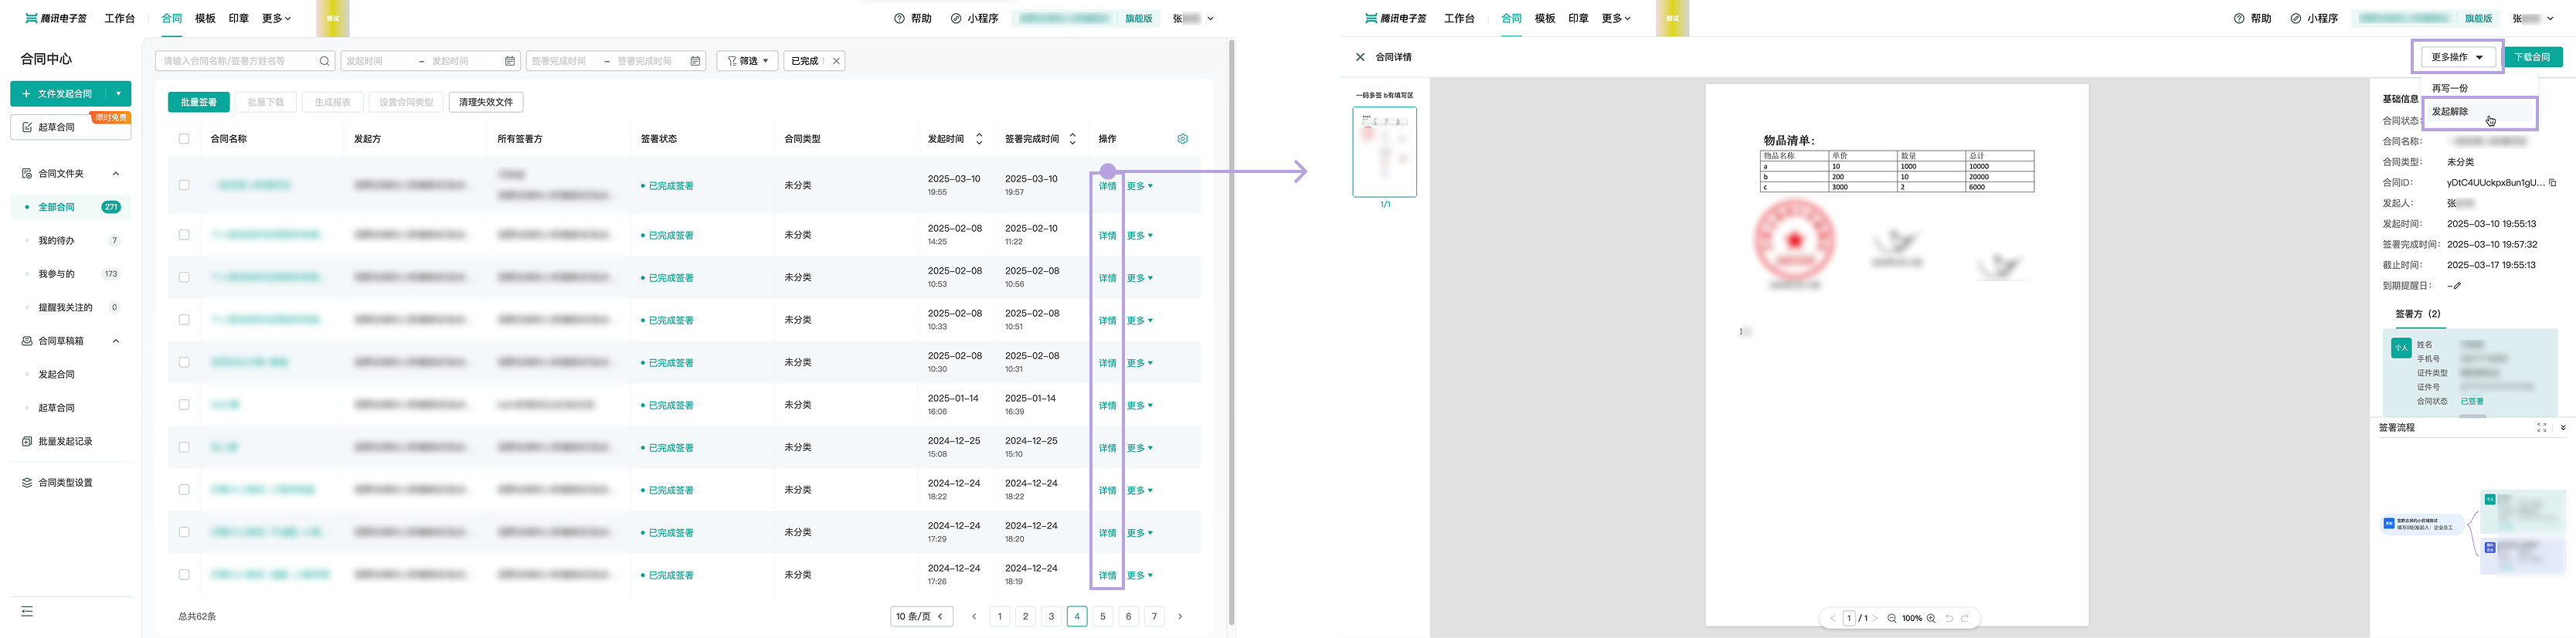Image resolution: width=2576 pixels, height=638 pixels.
Task: Tick the select-all header checkbox
Action: [184, 139]
